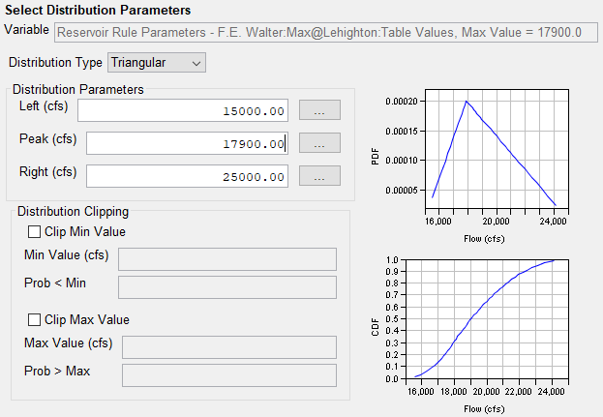Enable the Clip Min Value checkbox

35,232
